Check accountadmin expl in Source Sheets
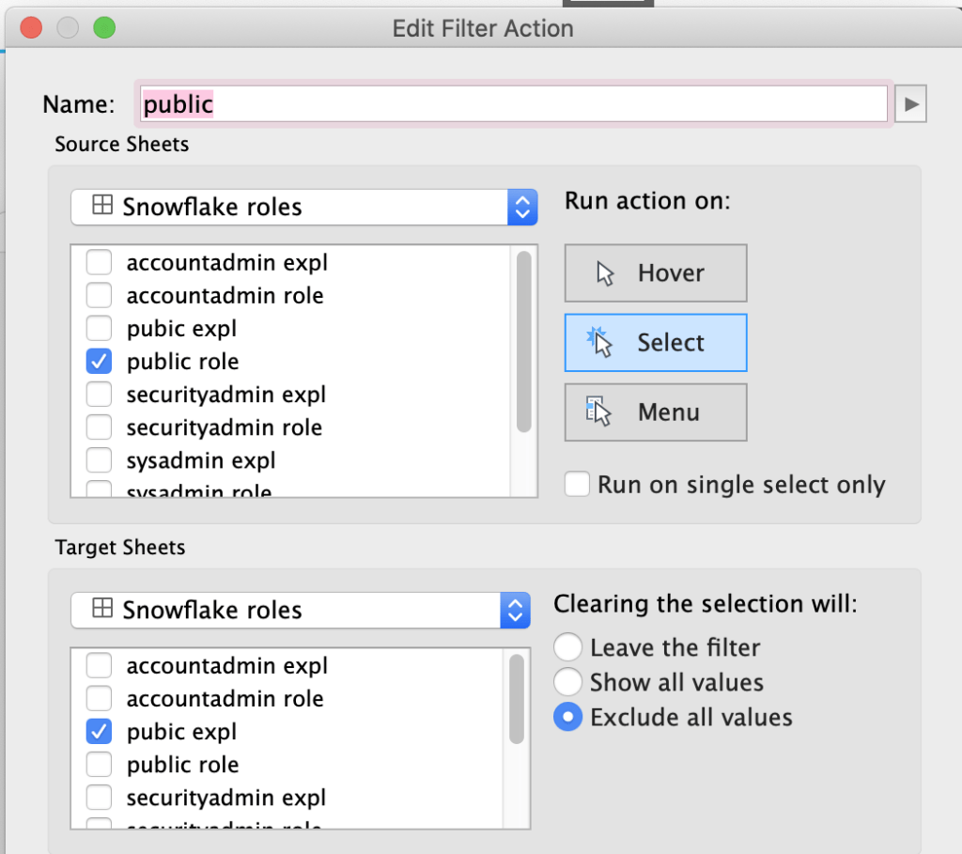Image resolution: width=962 pixels, height=854 pixels. 99,263
